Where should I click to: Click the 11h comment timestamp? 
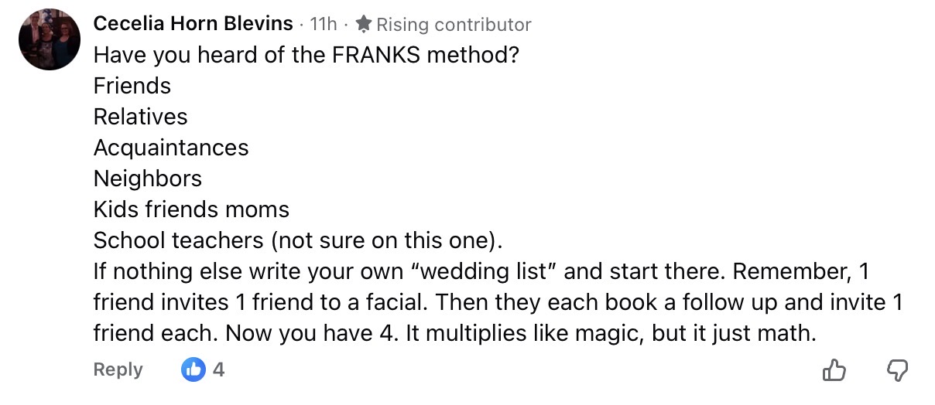(323, 24)
